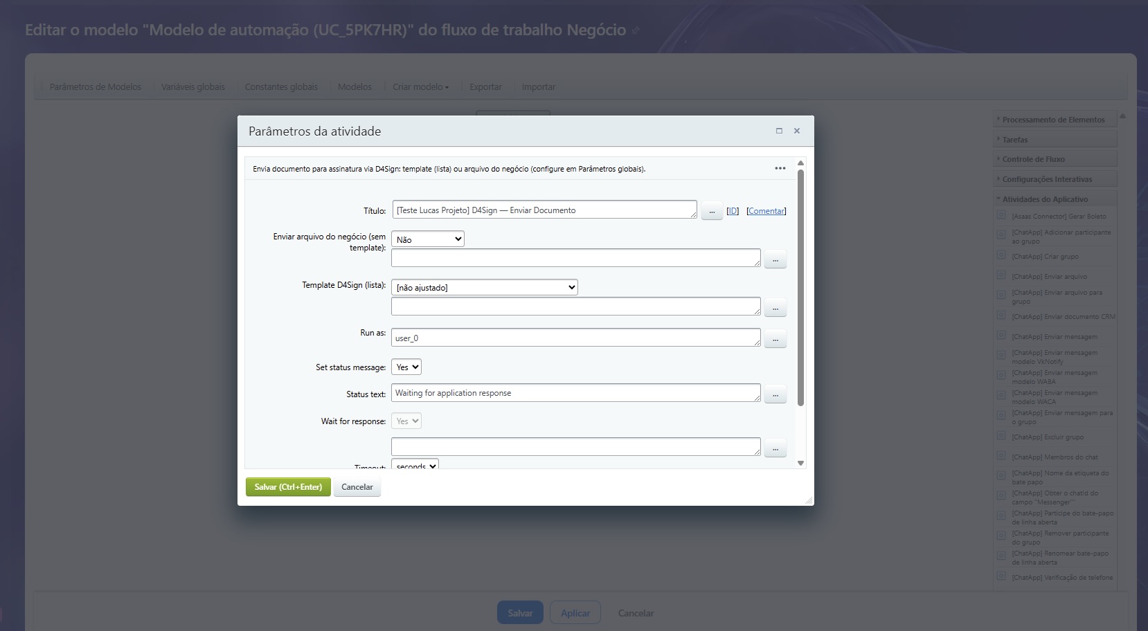The width and height of the screenshot is (1148, 631).
Task: Click the icon beside ChatApp Remover participante do grupo
Action: pyautogui.click(x=1001, y=536)
